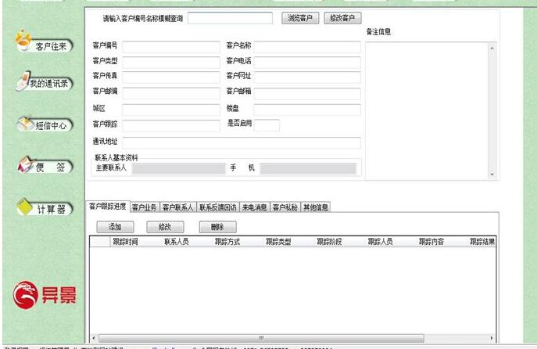Image resolution: width=537 pixels, height=349 pixels.
Task: Open 我的通讯录 address book
Action: click(x=45, y=83)
